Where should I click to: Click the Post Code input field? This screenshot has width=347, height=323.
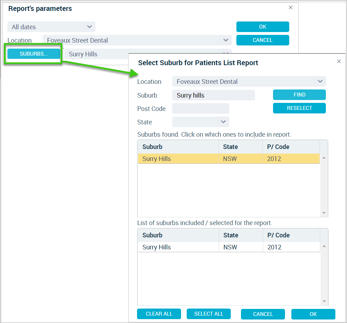click(201, 108)
